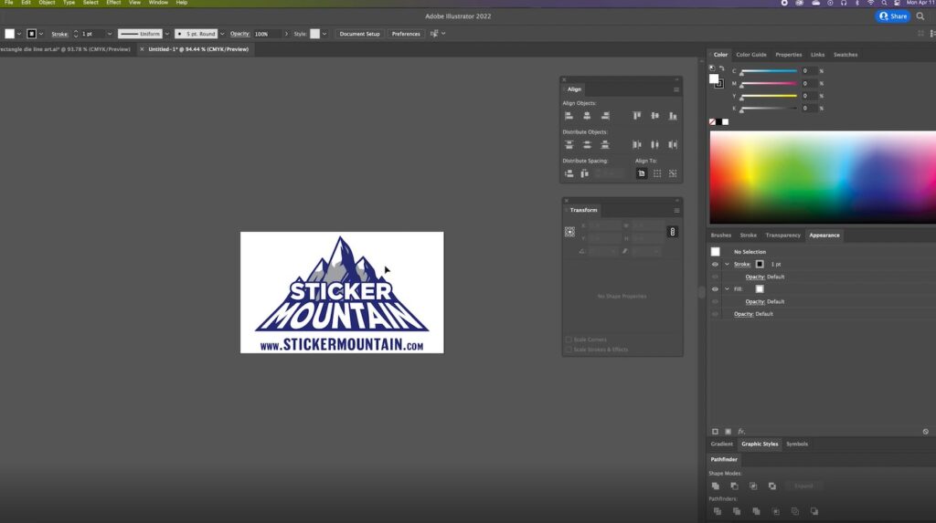Screen dimensions: 936x523
Task: Click the Unite shape mode icon
Action: (715, 486)
